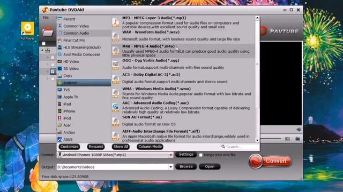
Task: Click the Load Disc folder icon
Action: 48,31
